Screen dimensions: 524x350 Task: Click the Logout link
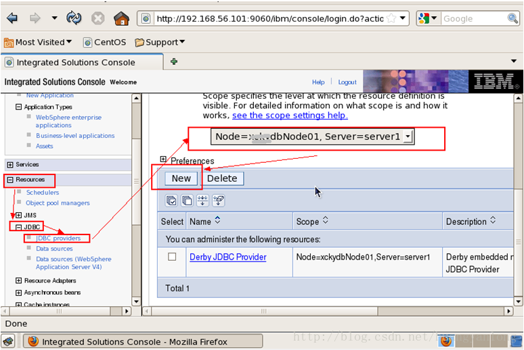[347, 82]
